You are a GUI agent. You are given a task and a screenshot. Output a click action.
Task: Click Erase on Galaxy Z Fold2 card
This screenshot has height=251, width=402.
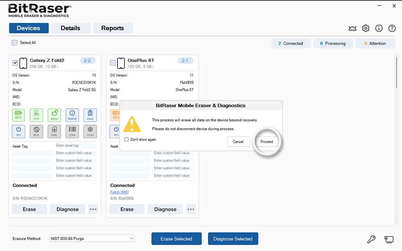point(29,209)
